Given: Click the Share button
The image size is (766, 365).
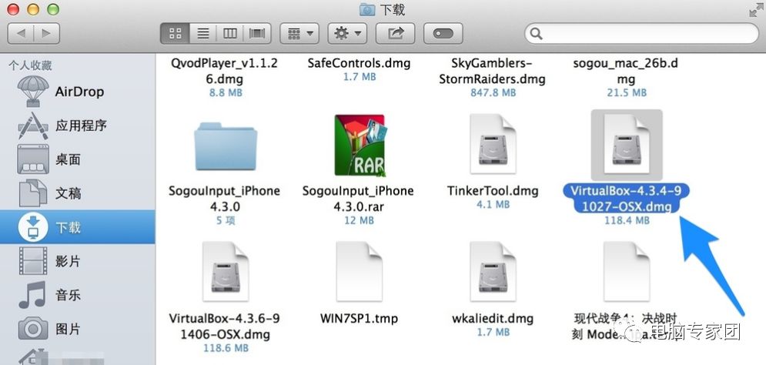Looking at the screenshot, I should click(395, 33).
